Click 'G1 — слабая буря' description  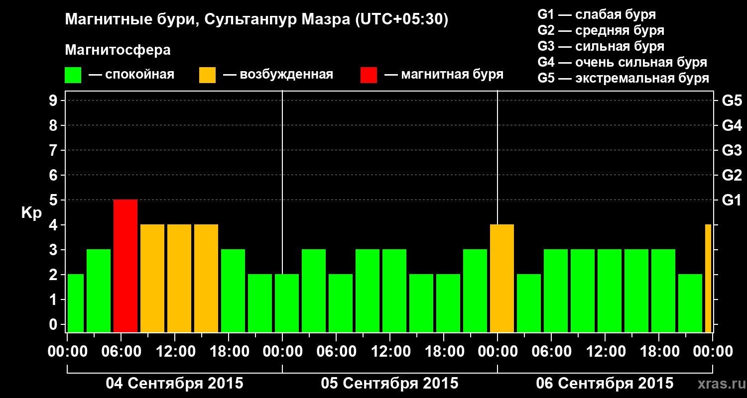coord(597,14)
